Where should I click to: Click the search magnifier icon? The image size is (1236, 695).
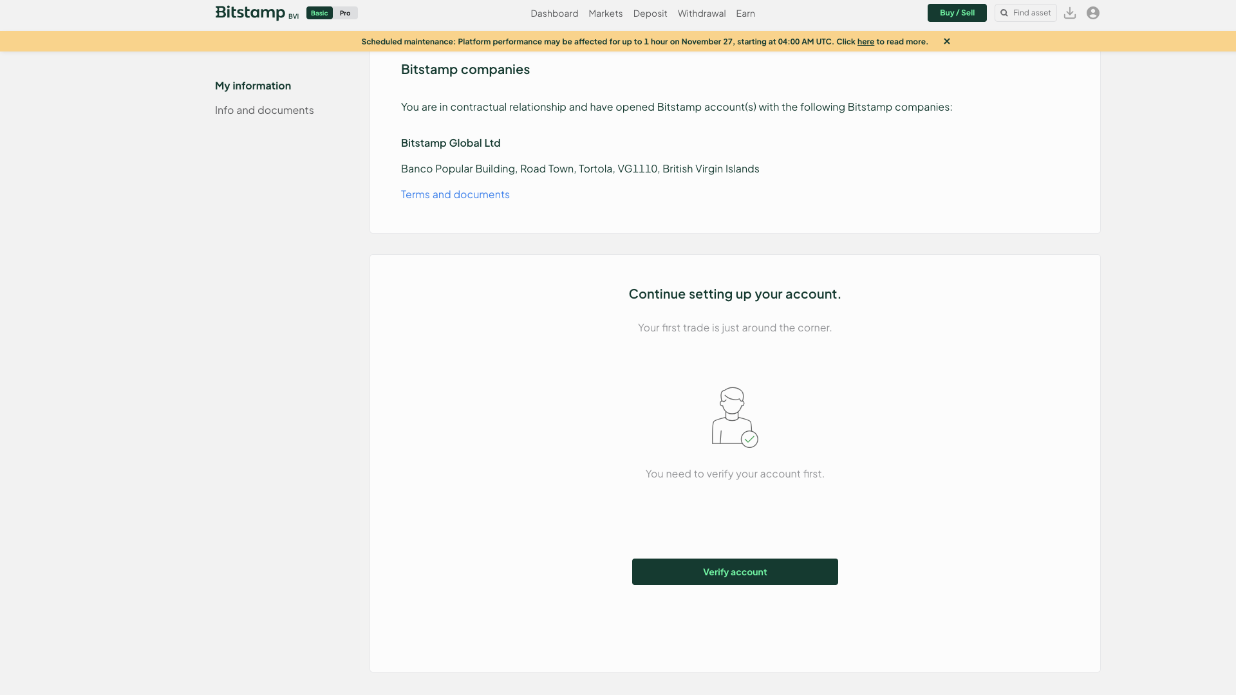[x=1004, y=13]
